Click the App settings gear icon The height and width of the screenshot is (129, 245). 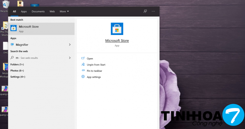tap(83, 77)
